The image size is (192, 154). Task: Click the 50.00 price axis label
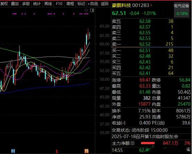[104, 79]
